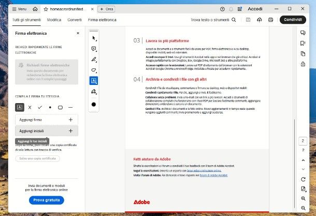The image size is (316, 216).
Task: Click the Lavora su più piattaforme heading
Action: tap(167, 41)
